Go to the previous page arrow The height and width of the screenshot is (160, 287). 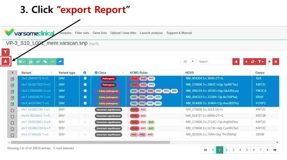click(x=213, y=150)
